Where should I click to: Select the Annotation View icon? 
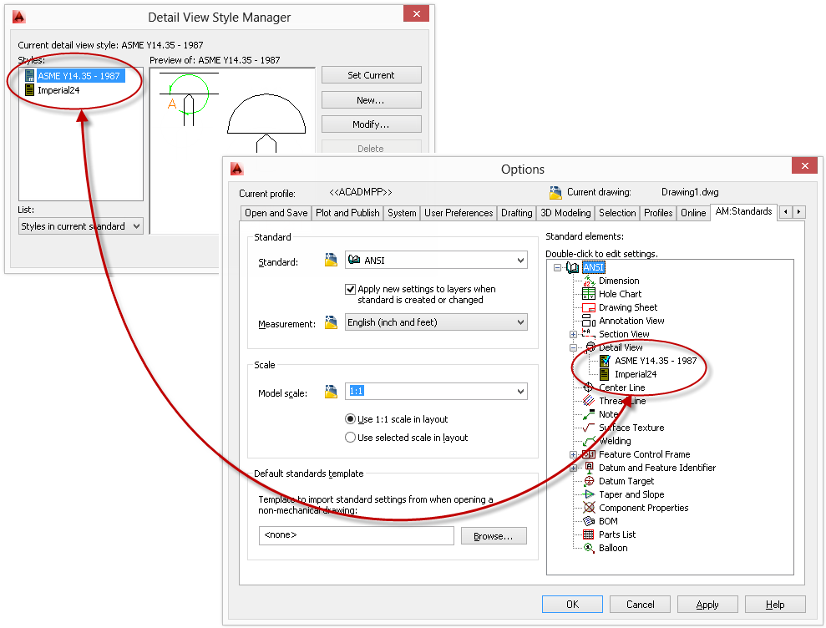coord(589,321)
